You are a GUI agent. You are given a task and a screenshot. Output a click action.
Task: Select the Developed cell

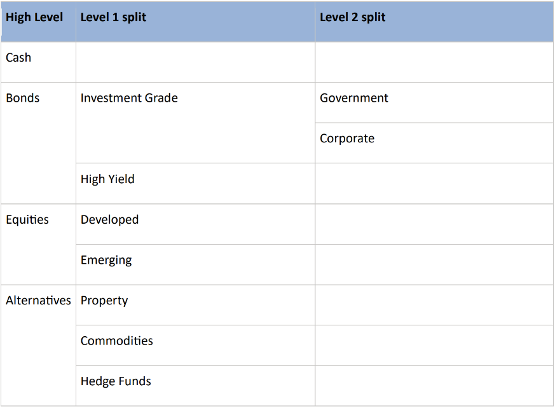[195, 224]
